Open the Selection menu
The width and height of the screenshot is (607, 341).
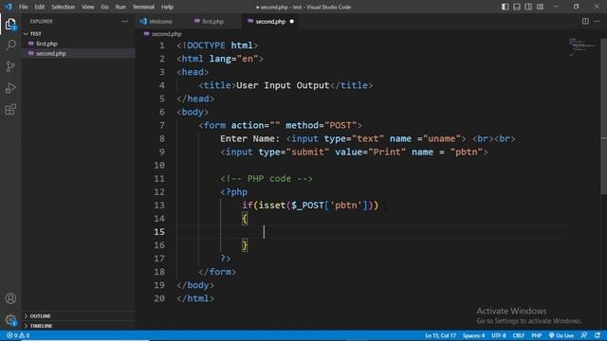64,7
